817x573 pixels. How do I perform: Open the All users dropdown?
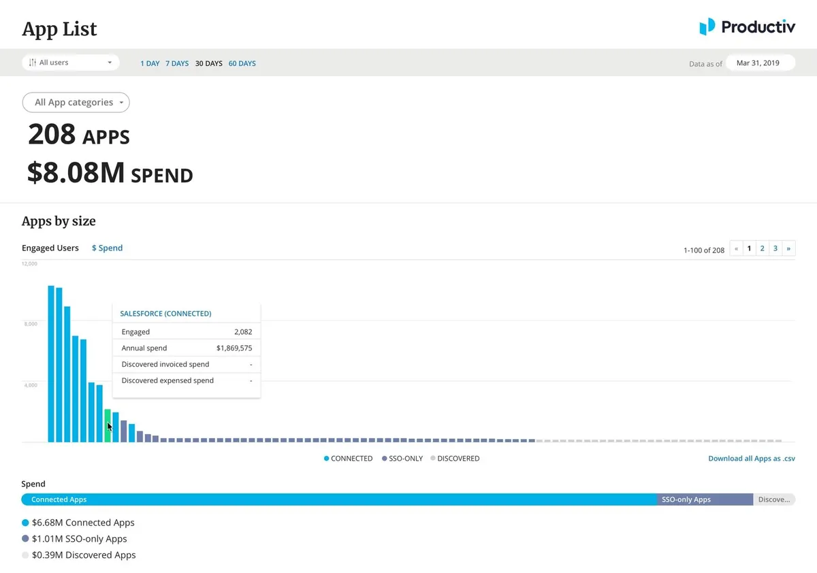(71, 63)
